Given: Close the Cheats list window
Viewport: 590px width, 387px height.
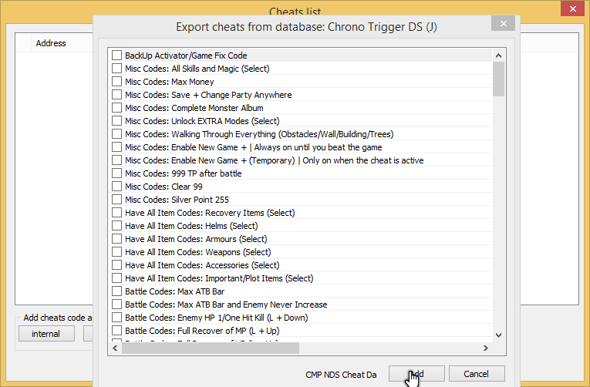Looking at the screenshot, I should tap(573, 8).
